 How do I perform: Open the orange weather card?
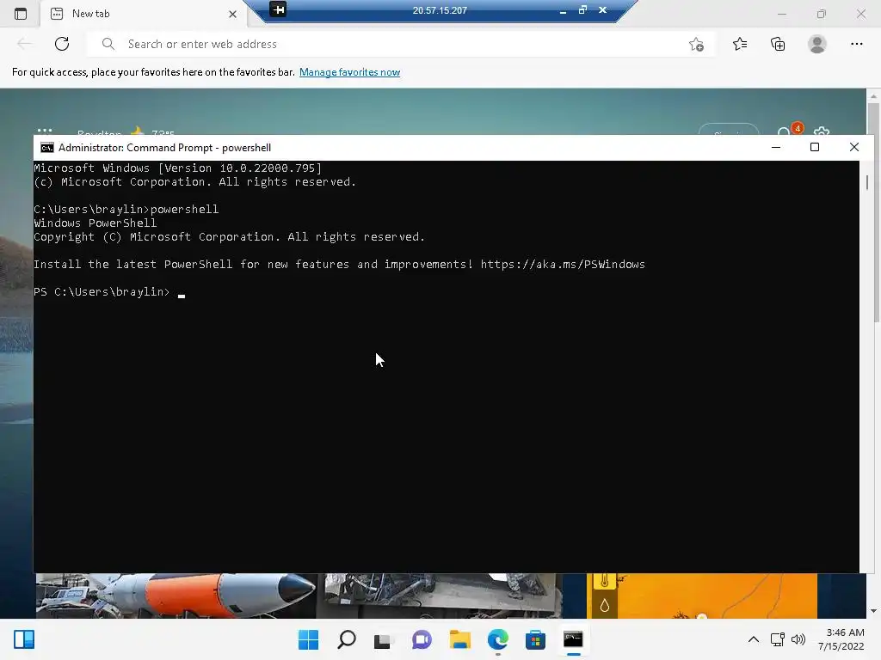click(702, 596)
